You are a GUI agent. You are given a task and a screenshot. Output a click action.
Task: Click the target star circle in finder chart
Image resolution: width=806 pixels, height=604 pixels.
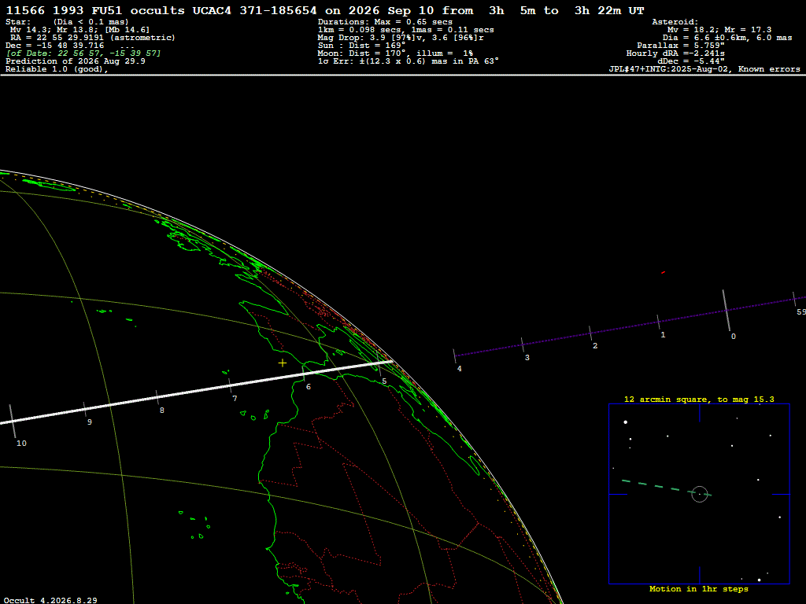(x=700, y=494)
